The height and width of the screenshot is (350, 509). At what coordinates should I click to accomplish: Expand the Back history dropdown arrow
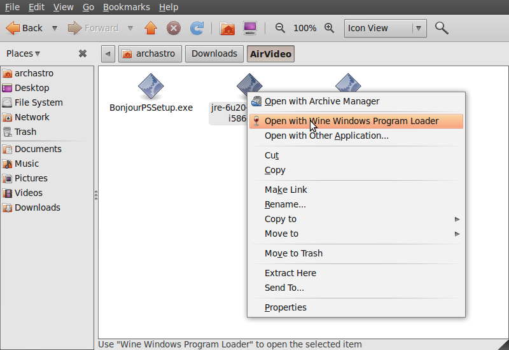55,28
